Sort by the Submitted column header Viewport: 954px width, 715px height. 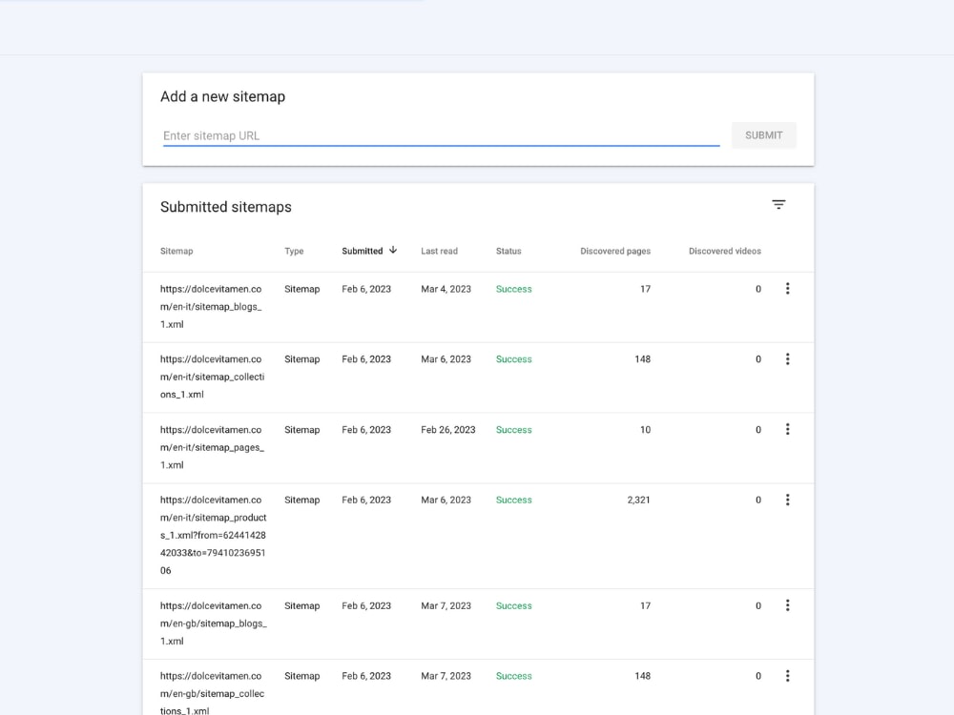(x=362, y=251)
